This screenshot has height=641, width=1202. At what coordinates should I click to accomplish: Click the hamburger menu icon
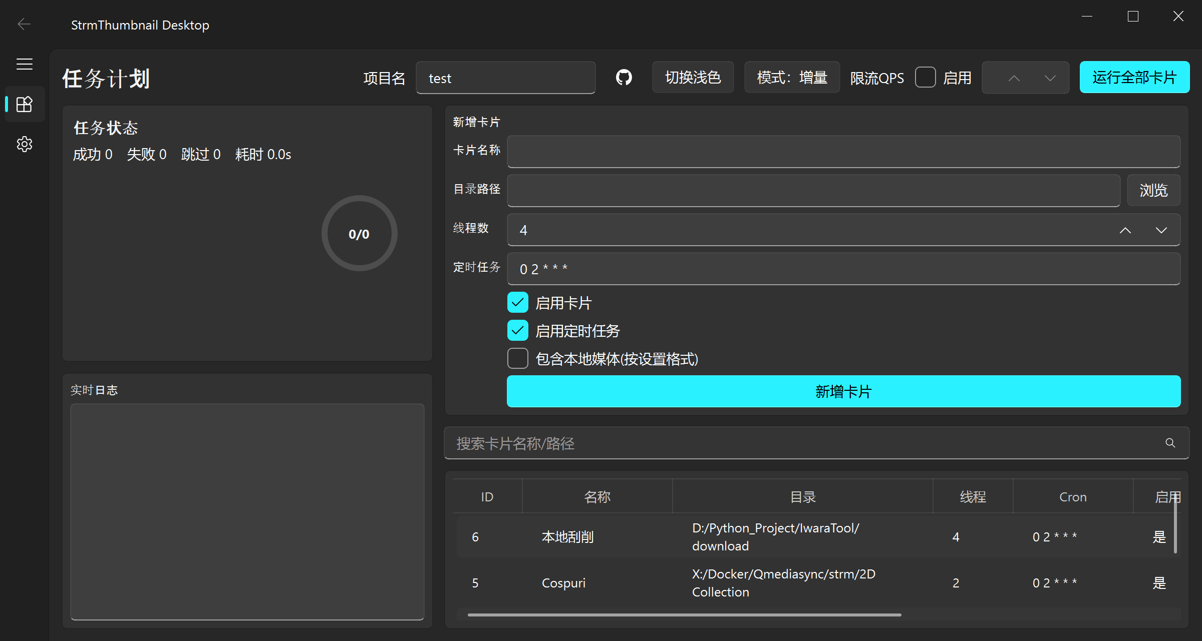point(24,64)
